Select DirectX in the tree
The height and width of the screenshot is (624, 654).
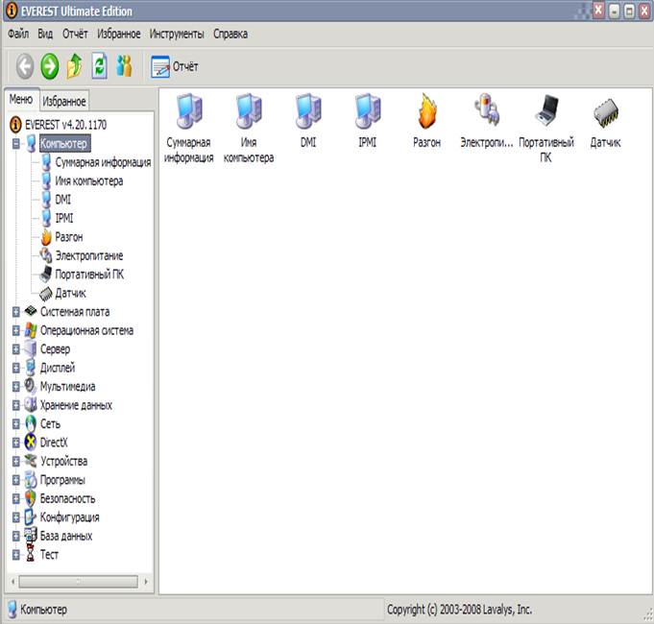click(54, 443)
